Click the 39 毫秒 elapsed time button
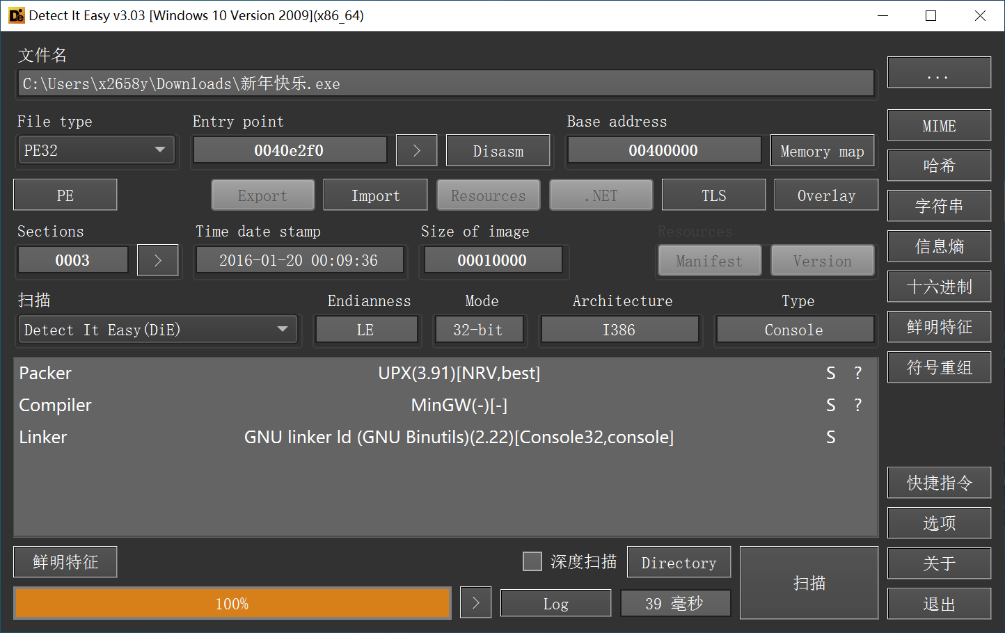The image size is (1005, 633). point(676,603)
